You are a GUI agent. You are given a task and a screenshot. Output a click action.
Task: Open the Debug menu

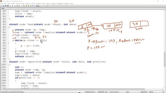click(27, 4)
